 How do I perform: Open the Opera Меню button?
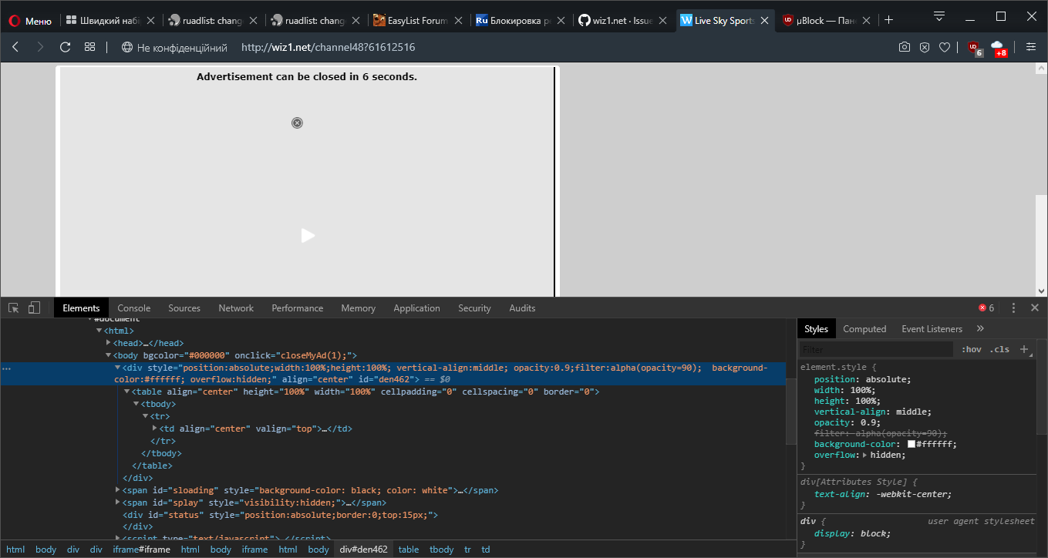[31, 21]
